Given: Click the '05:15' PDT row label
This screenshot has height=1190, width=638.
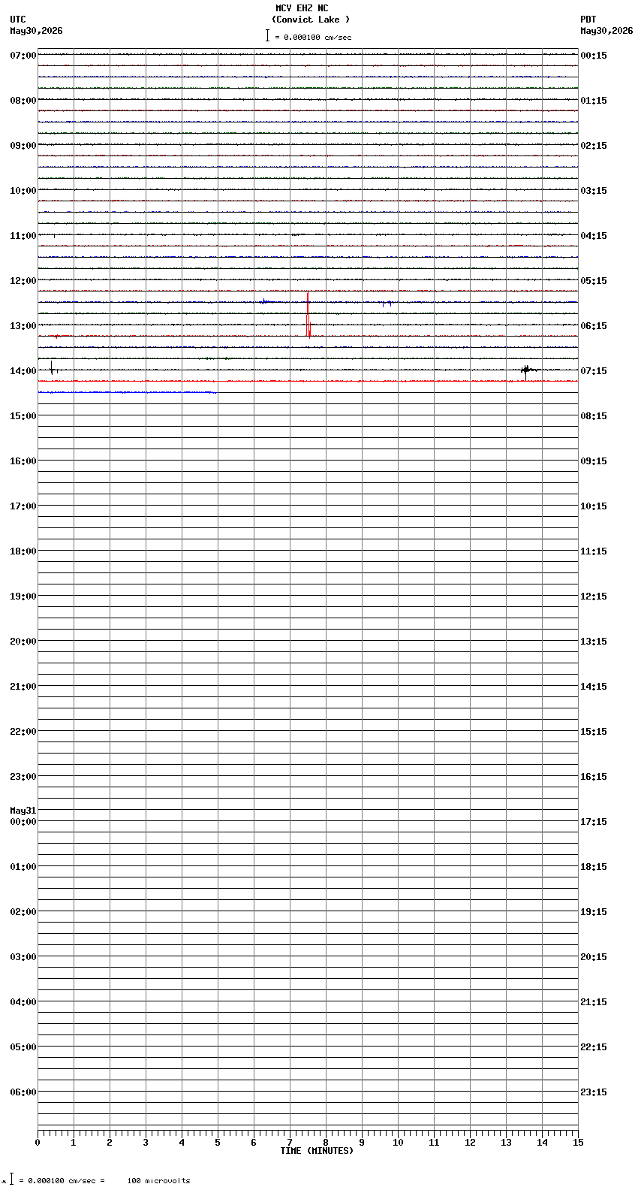Looking at the screenshot, I should point(594,281).
